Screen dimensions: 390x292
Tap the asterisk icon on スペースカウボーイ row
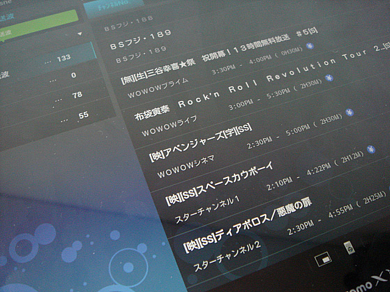(x=371, y=149)
